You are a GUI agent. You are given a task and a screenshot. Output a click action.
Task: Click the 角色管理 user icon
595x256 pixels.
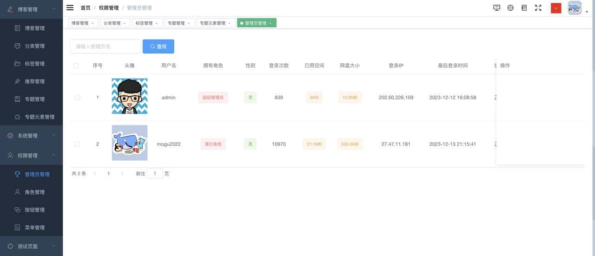17,192
